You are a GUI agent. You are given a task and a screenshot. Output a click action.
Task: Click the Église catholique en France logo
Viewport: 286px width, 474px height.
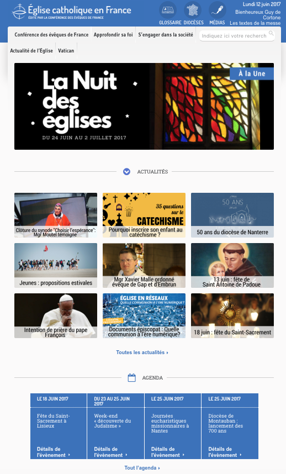(x=72, y=12)
